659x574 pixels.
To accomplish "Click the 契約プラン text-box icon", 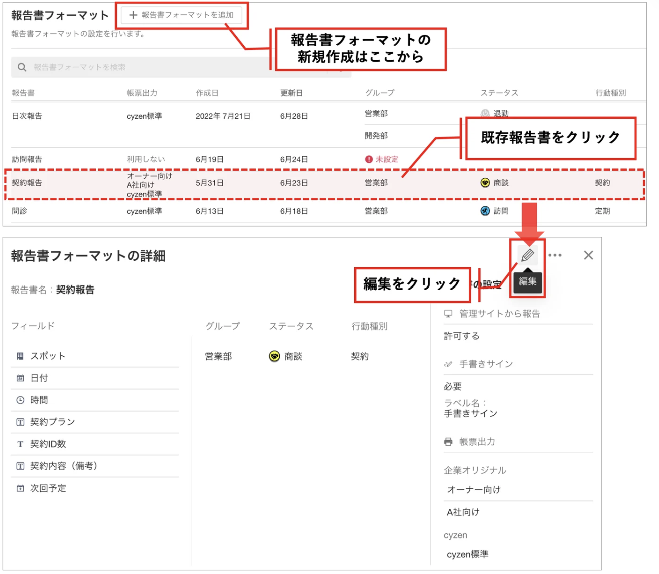I will [20, 422].
